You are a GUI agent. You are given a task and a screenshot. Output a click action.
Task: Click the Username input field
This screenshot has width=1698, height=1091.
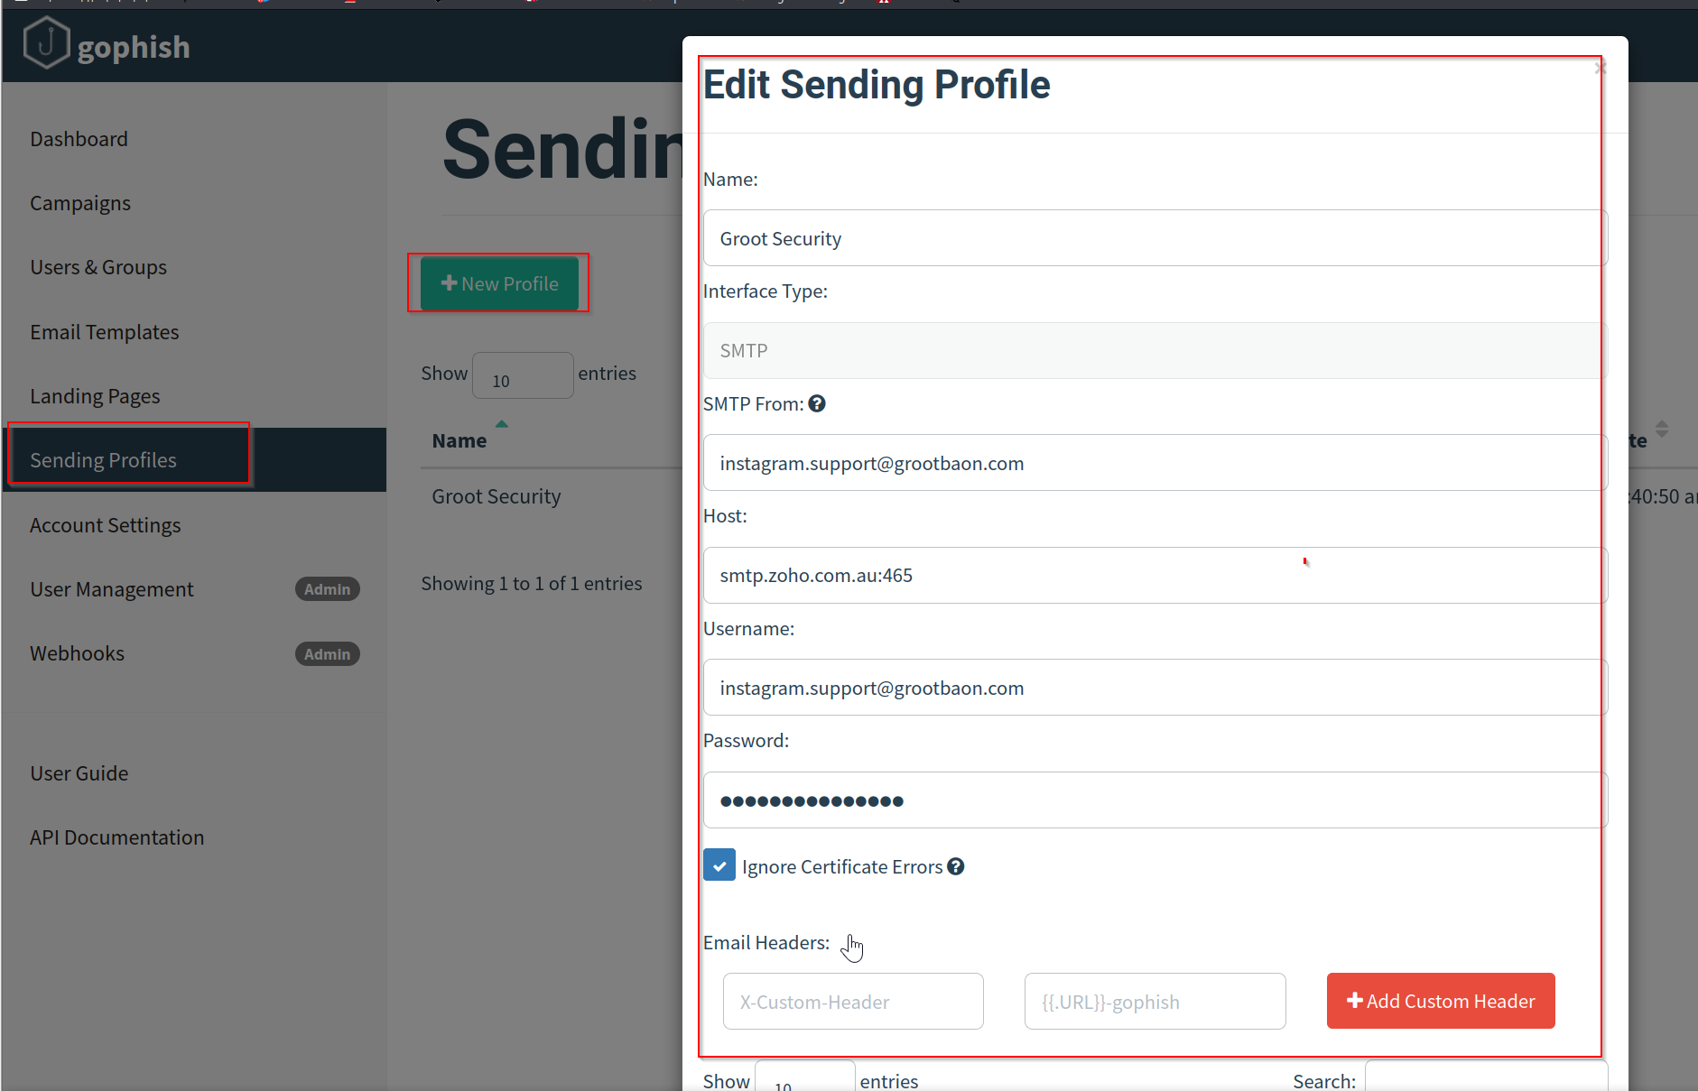tap(1155, 688)
